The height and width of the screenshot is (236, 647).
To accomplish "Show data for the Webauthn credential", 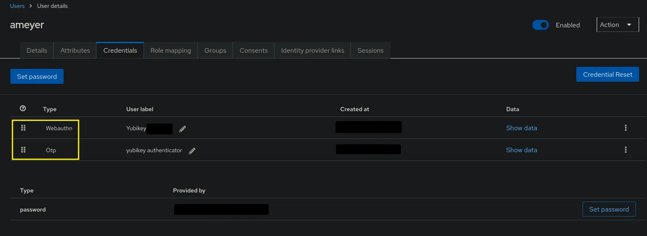I will coord(521,128).
